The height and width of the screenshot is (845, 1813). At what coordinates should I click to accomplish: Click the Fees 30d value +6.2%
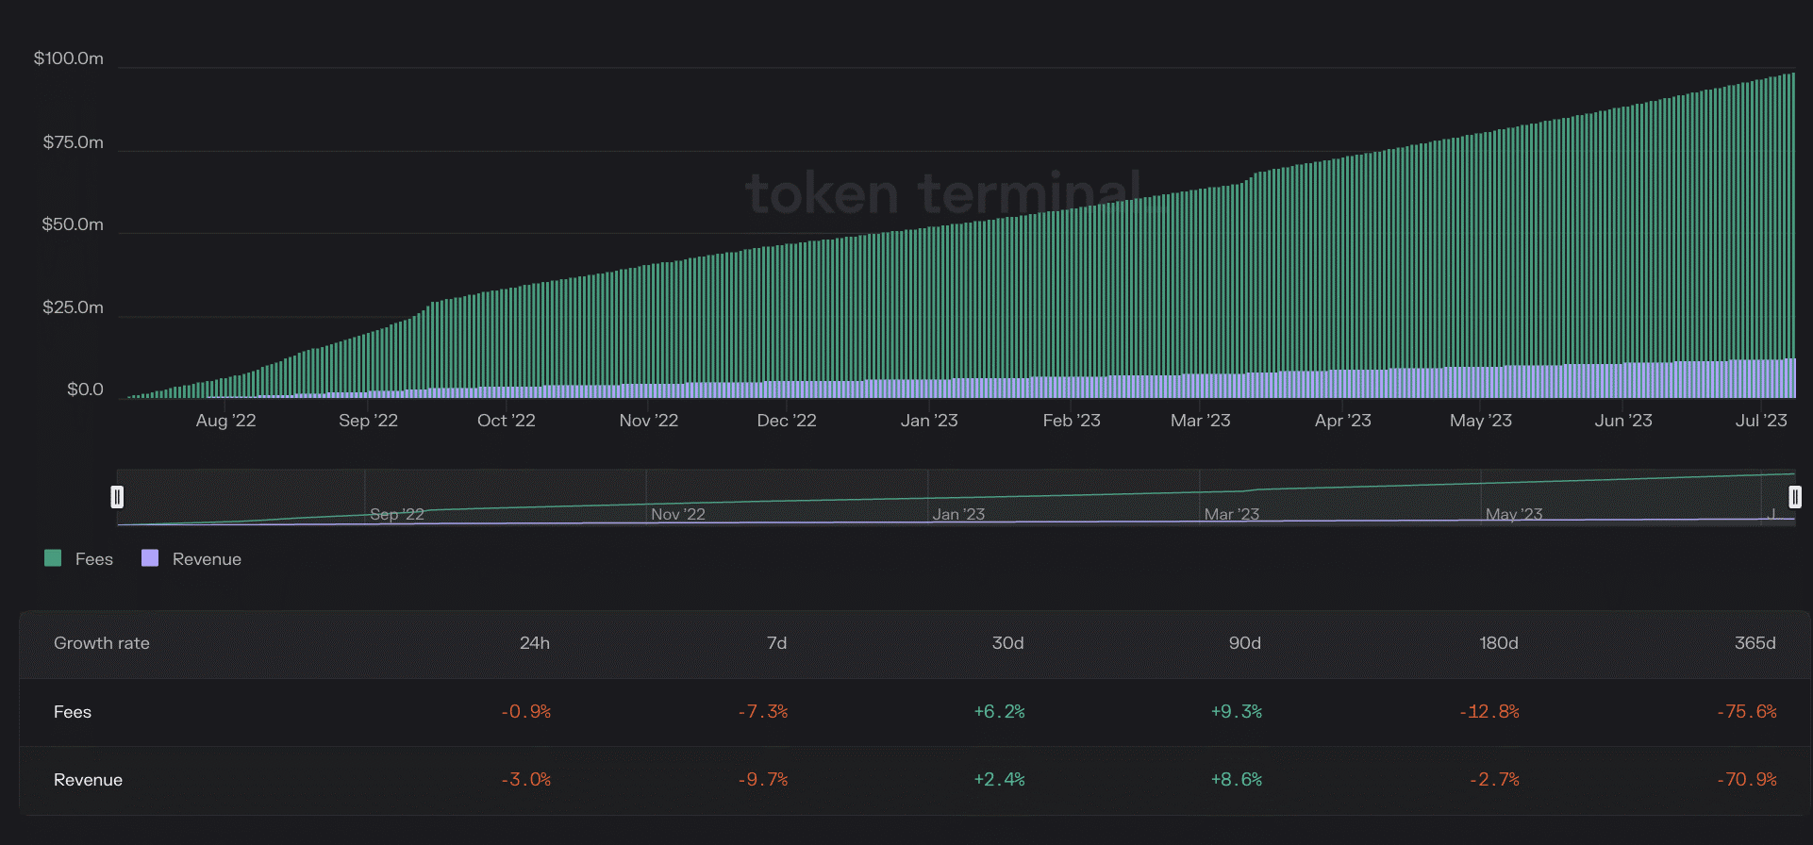point(1000,712)
